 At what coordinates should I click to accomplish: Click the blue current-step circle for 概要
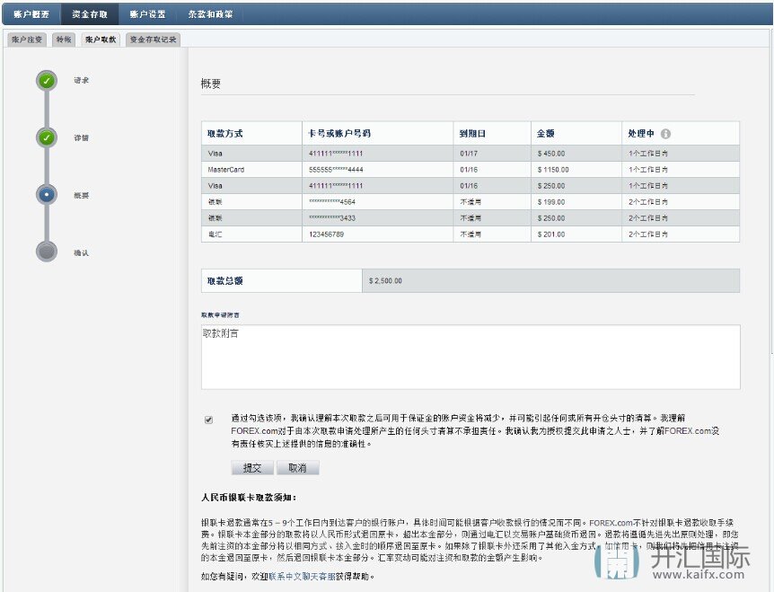(x=47, y=194)
